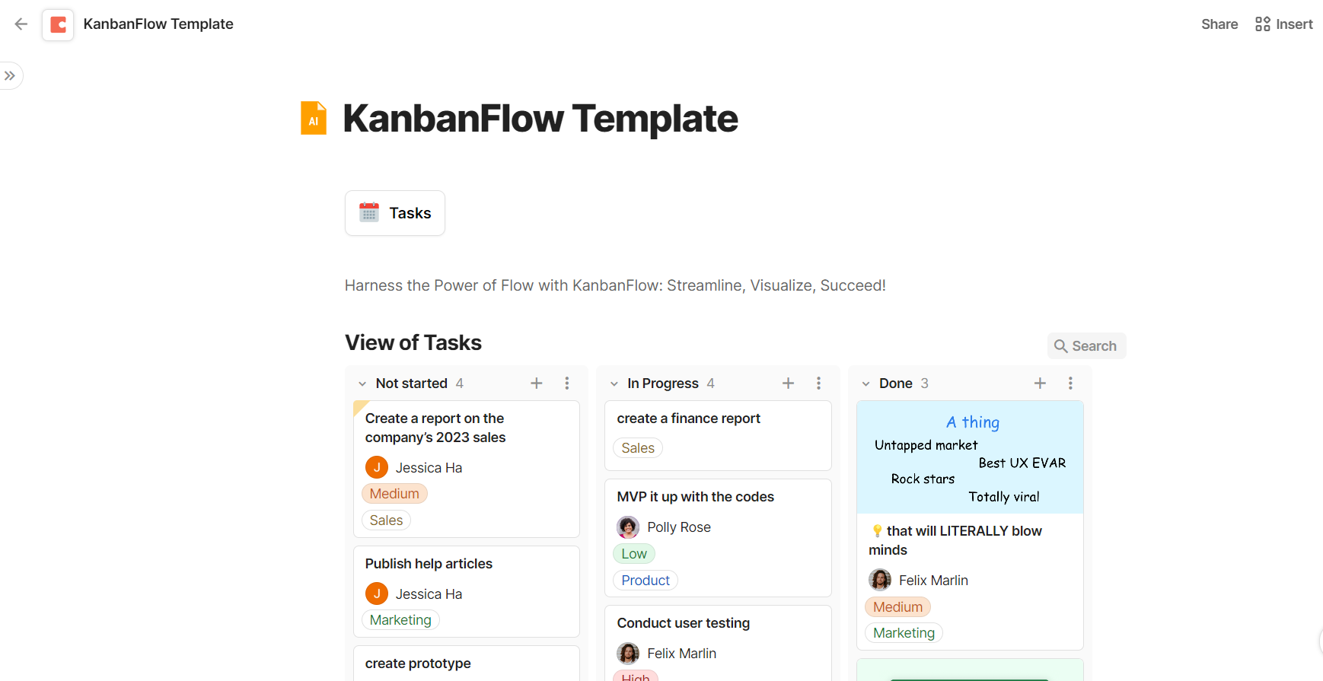Screen dimensions: 1323x681
Task: Click the Coda logo beside the document name
Action: [58, 24]
